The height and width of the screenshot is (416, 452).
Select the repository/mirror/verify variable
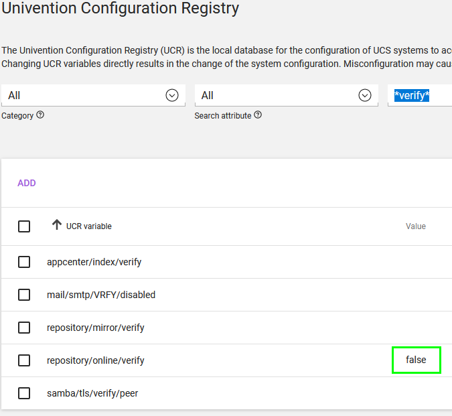pyautogui.click(x=95, y=328)
